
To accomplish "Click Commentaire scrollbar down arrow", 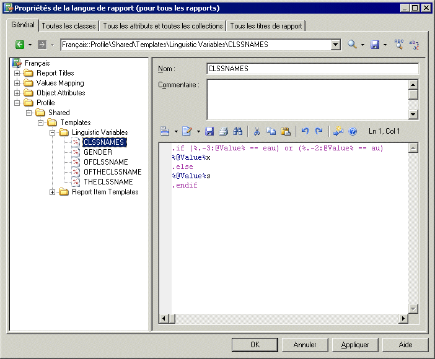I will click(413, 114).
